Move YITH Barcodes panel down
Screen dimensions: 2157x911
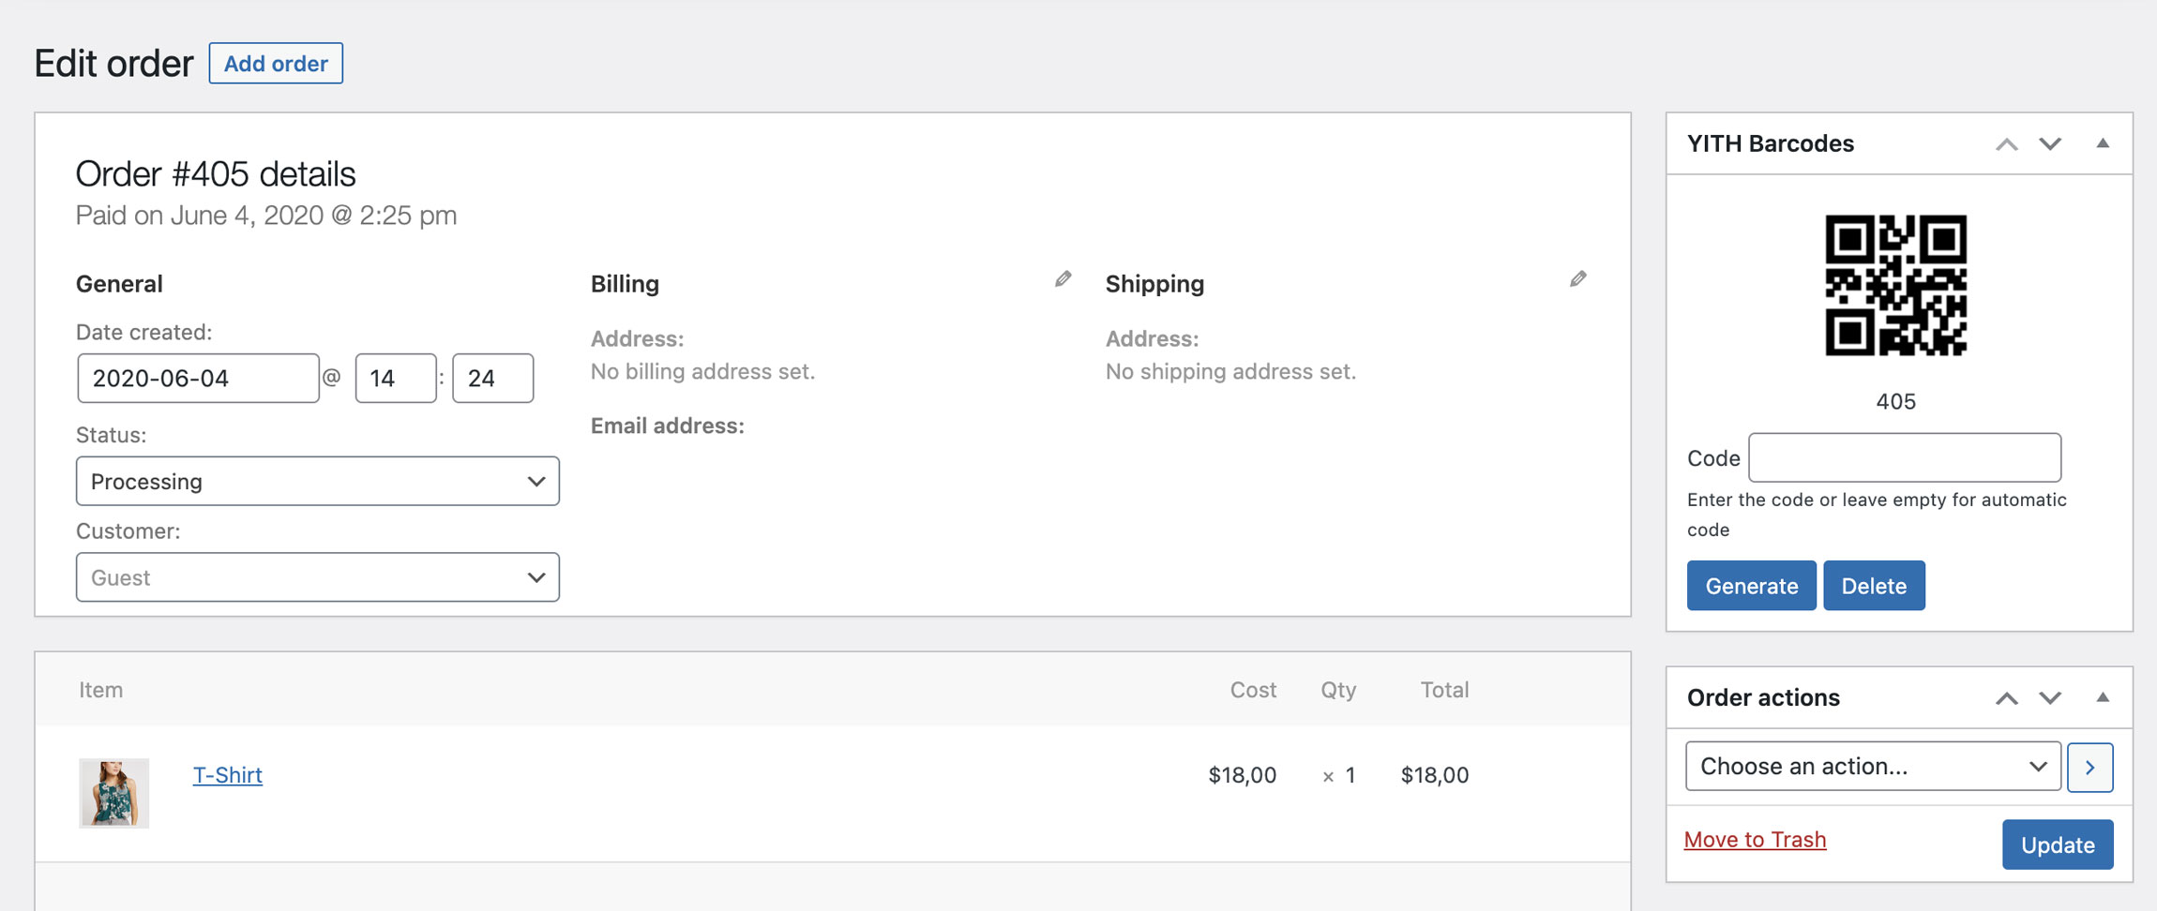tap(2050, 144)
